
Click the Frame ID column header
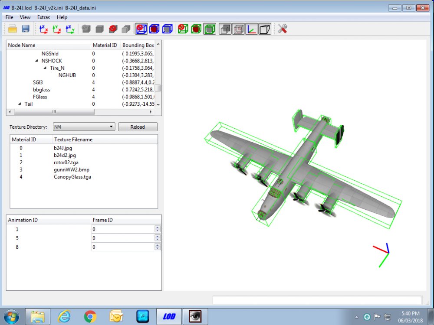[126, 220]
